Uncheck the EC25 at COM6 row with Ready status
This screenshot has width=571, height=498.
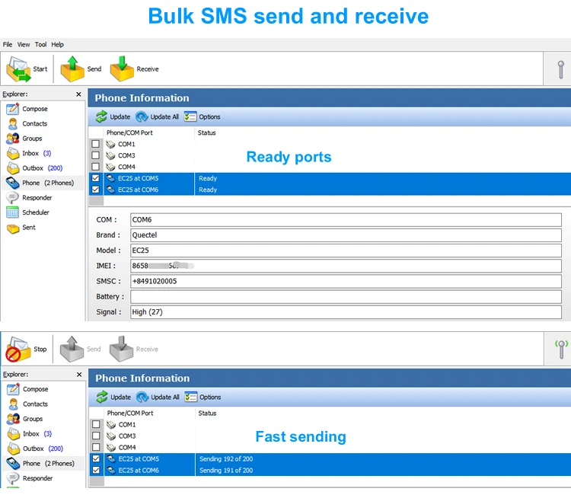[x=96, y=190]
